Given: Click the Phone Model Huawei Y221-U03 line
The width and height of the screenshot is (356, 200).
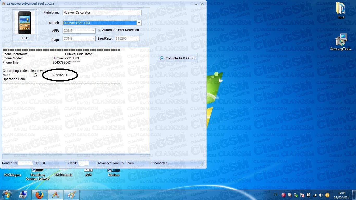Looking at the screenshot, I should tap(41, 58).
